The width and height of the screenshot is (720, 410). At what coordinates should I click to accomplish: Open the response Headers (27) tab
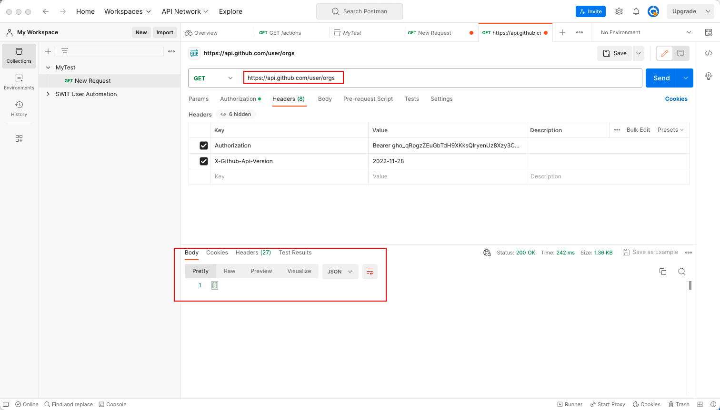[253, 253]
